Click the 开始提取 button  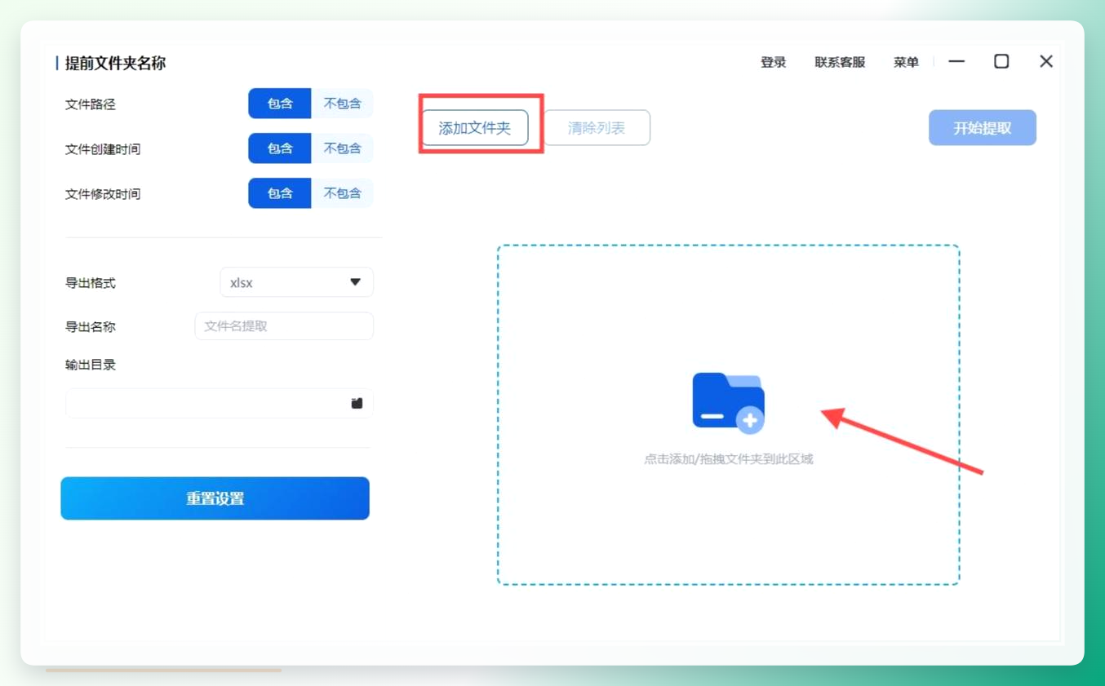(x=983, y=128)
